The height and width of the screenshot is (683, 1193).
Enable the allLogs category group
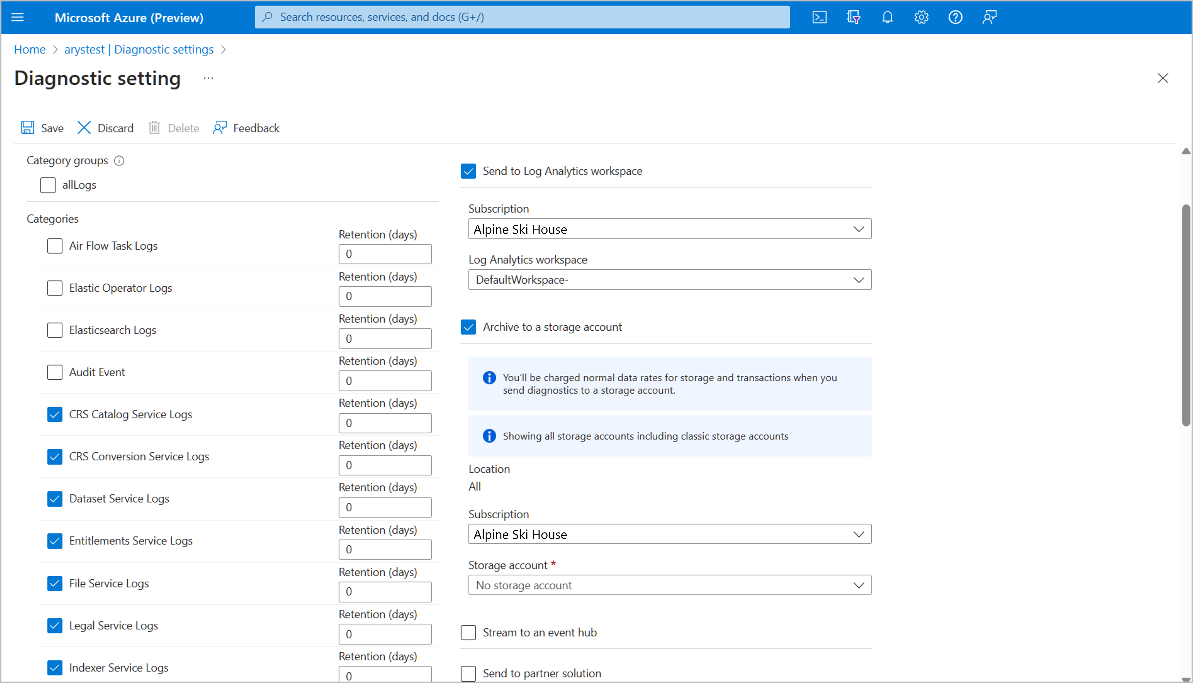[48, 185]
